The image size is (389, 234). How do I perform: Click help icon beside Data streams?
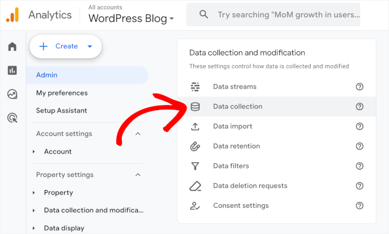click(359, 87)
